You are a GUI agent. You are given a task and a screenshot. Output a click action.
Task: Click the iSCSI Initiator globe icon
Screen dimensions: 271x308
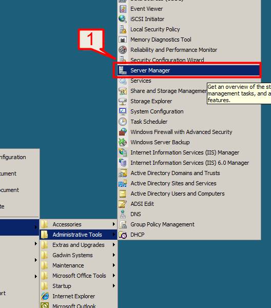tap(123, 19)
